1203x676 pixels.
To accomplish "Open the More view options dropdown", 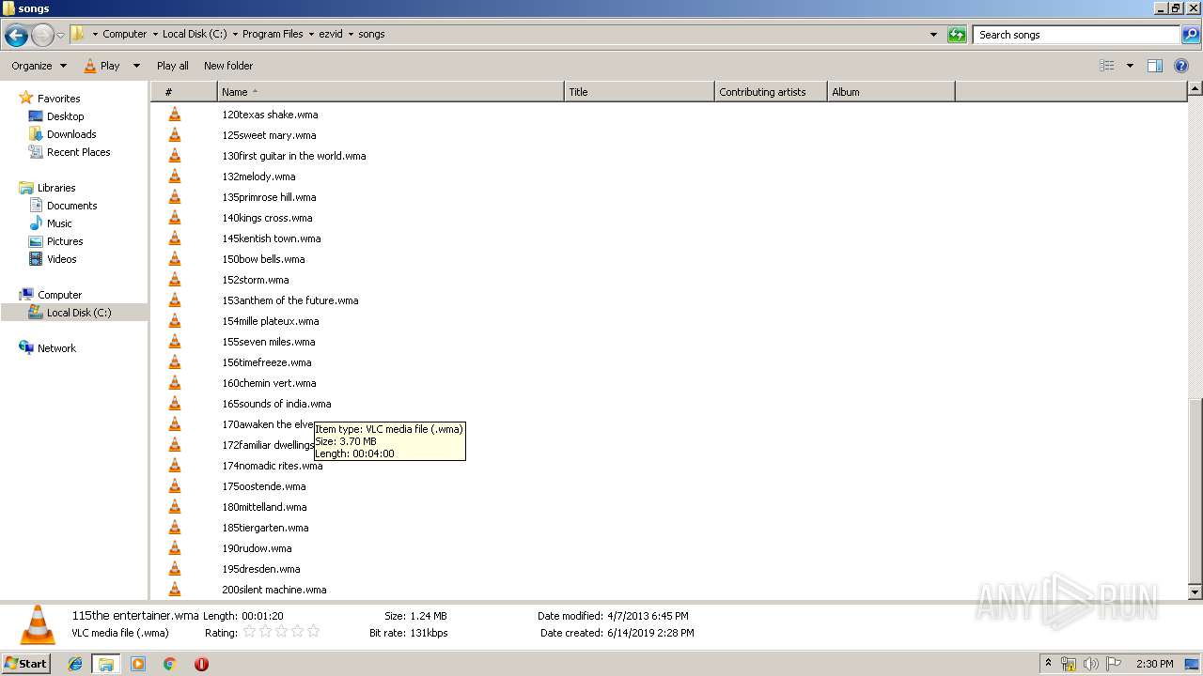I will [1130, 66].
